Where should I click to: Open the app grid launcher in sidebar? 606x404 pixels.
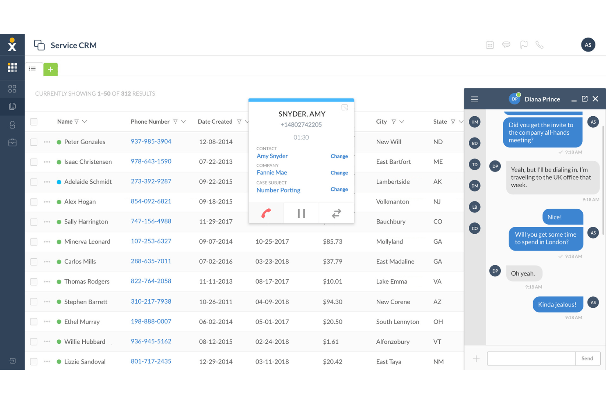(x=12, y=68)
